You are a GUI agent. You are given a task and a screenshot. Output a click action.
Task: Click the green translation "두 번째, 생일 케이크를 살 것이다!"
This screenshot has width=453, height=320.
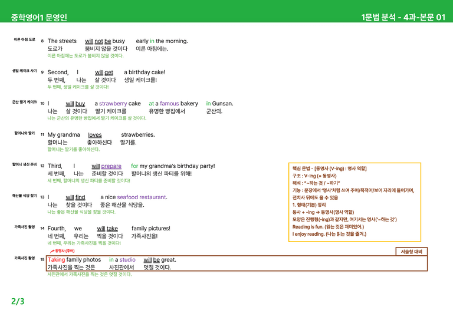click(x=78, y=87)
